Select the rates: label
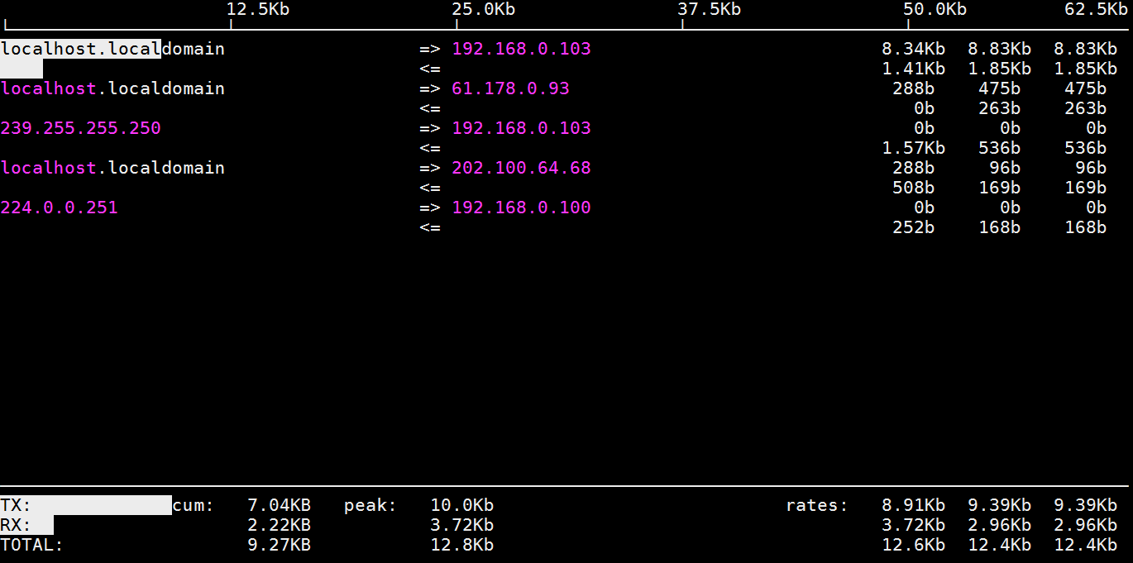1133x563 pixels. [x=817, y=505]
